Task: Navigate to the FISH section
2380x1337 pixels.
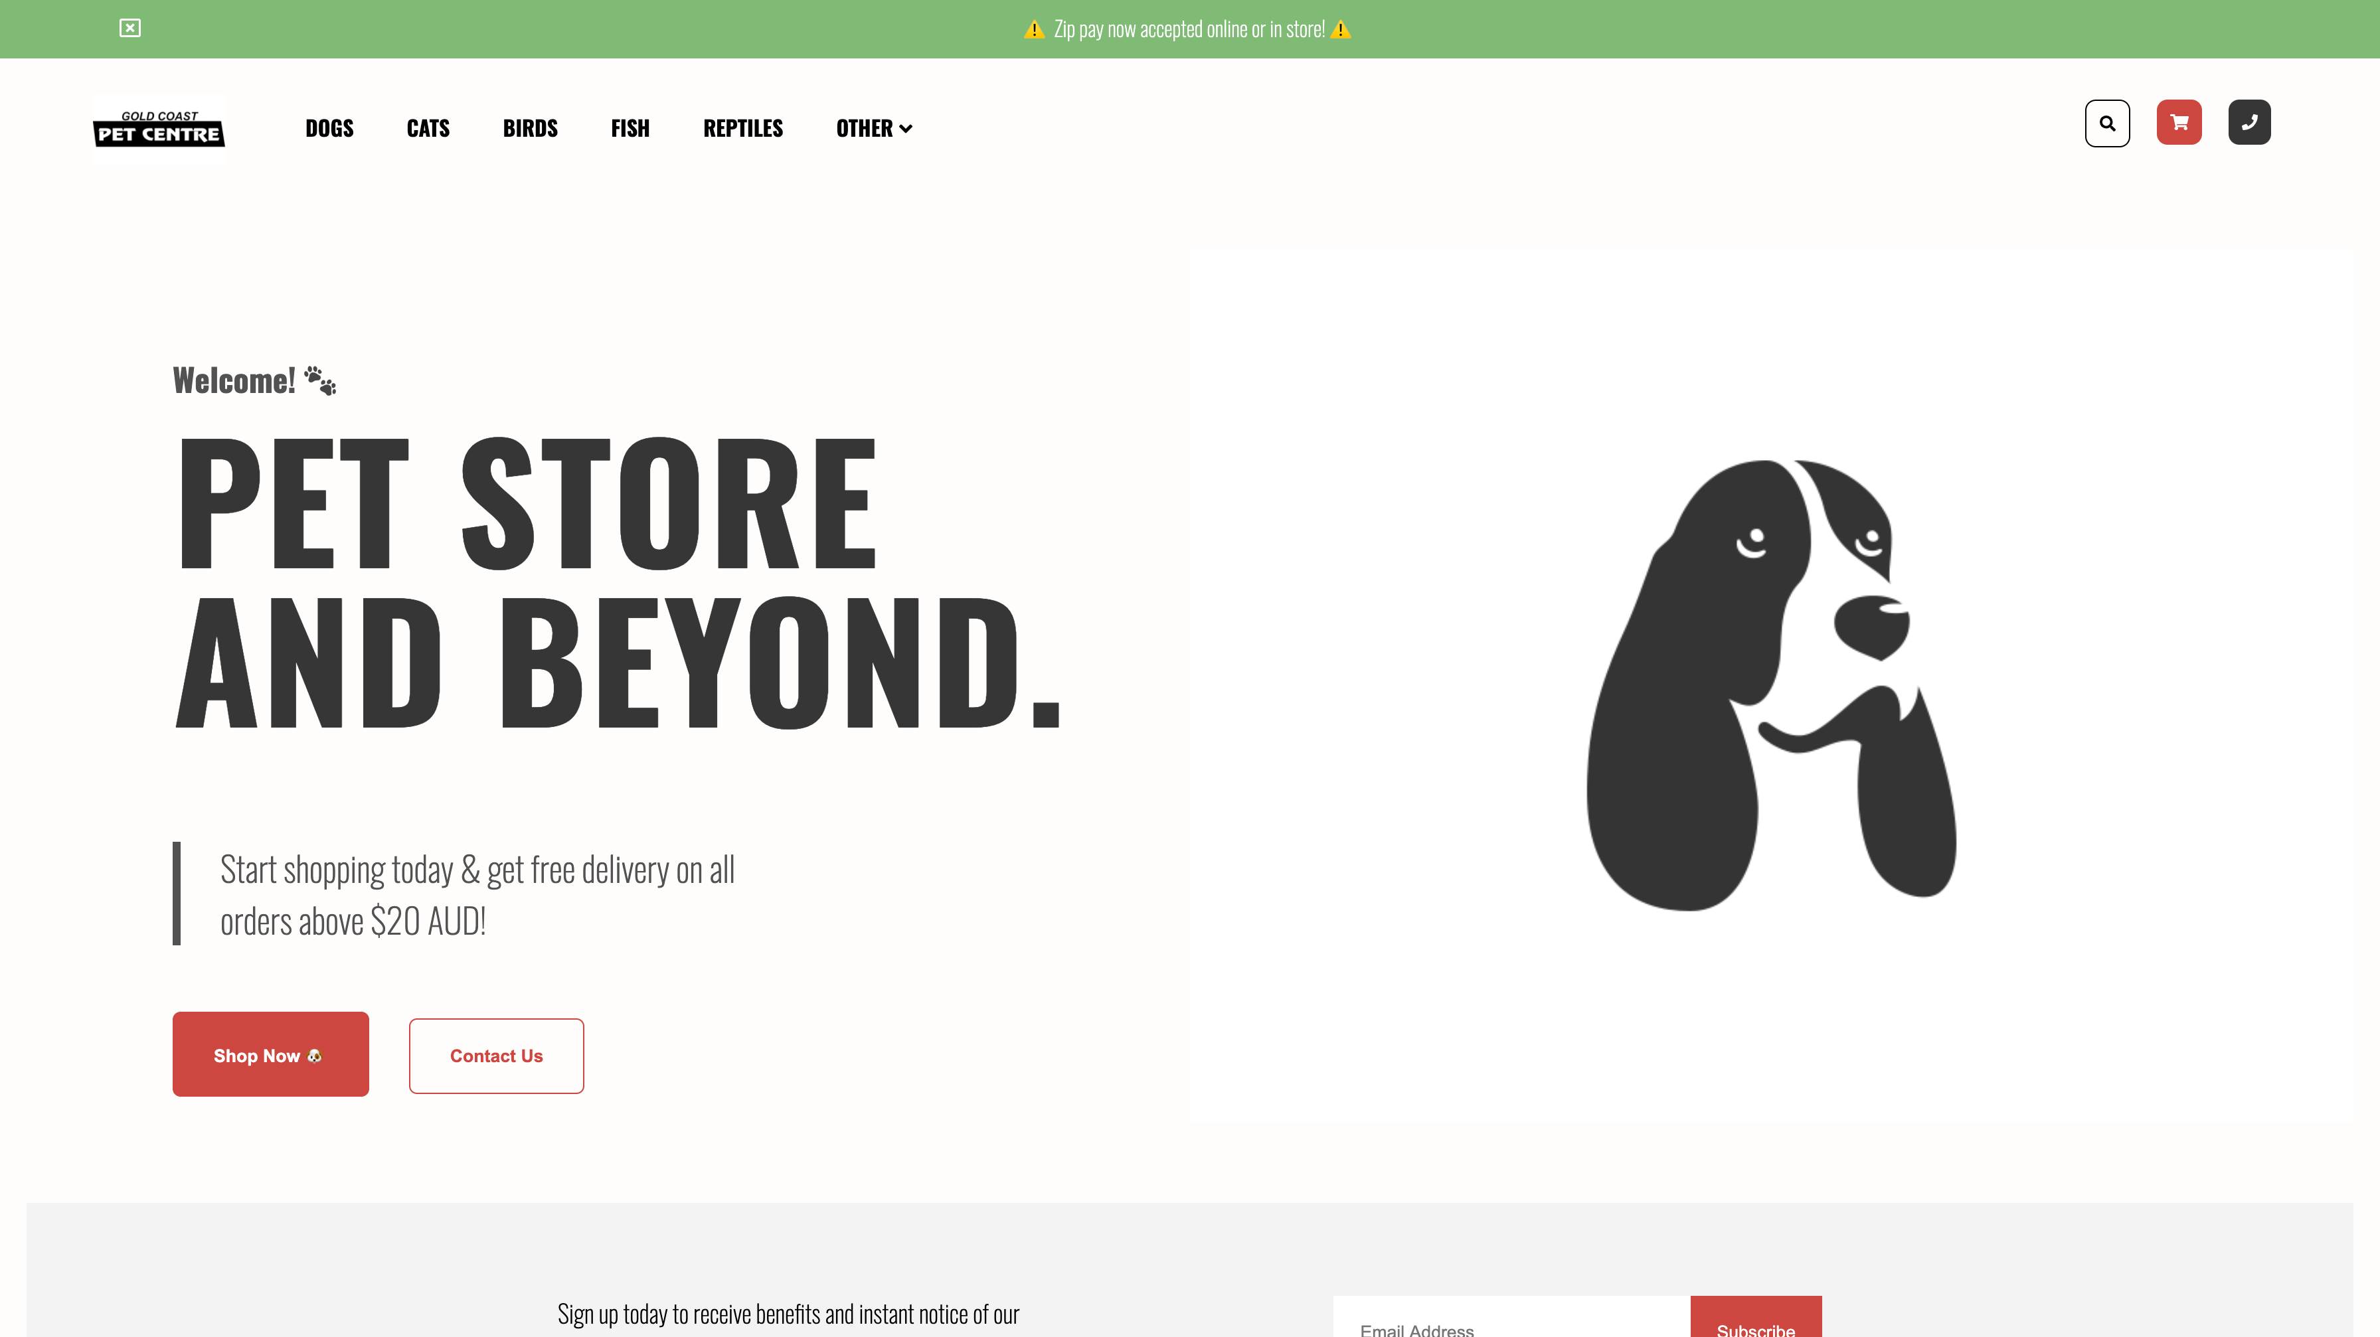Action: (630, 128)
